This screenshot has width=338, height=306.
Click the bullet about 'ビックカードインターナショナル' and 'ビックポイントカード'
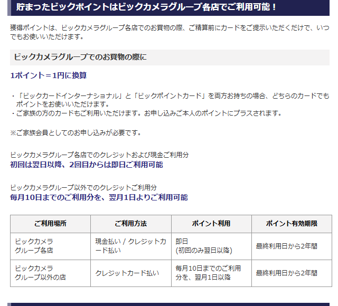[x=170, y=100]
